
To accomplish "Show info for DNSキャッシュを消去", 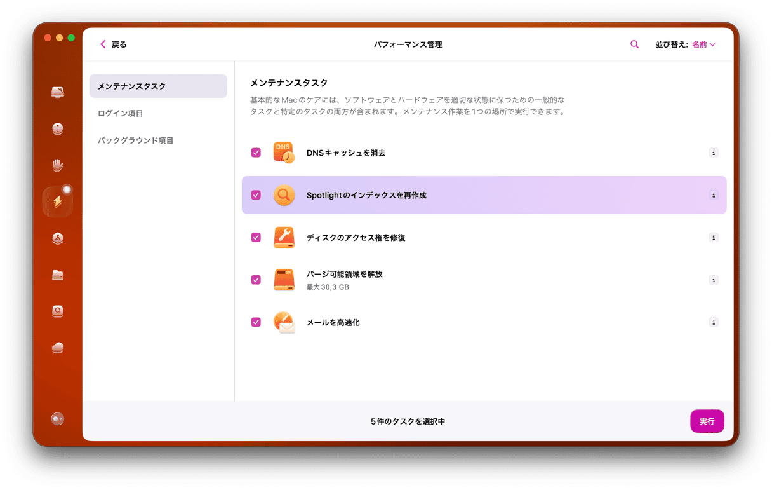I will 714,153.
